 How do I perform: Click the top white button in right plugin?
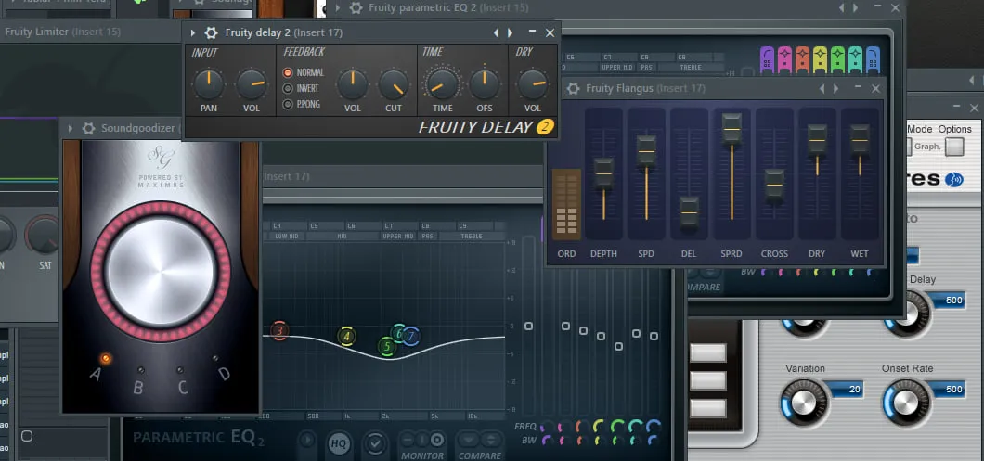click(x=708, y=352)
